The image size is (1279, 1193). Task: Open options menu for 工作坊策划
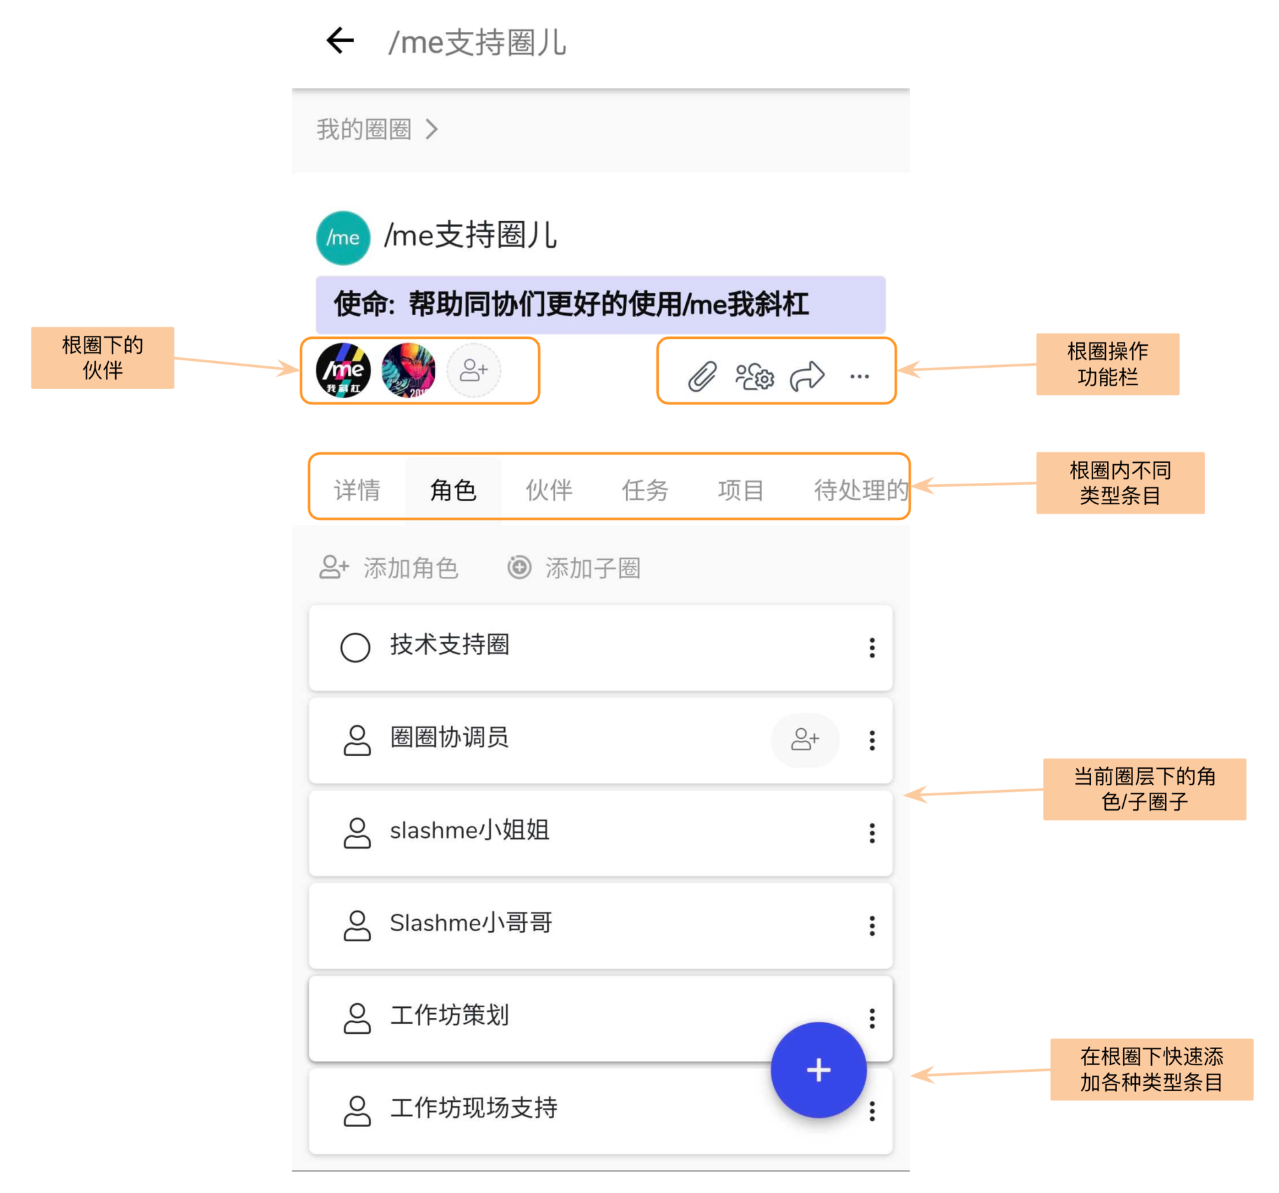[x=871, y=1018]
